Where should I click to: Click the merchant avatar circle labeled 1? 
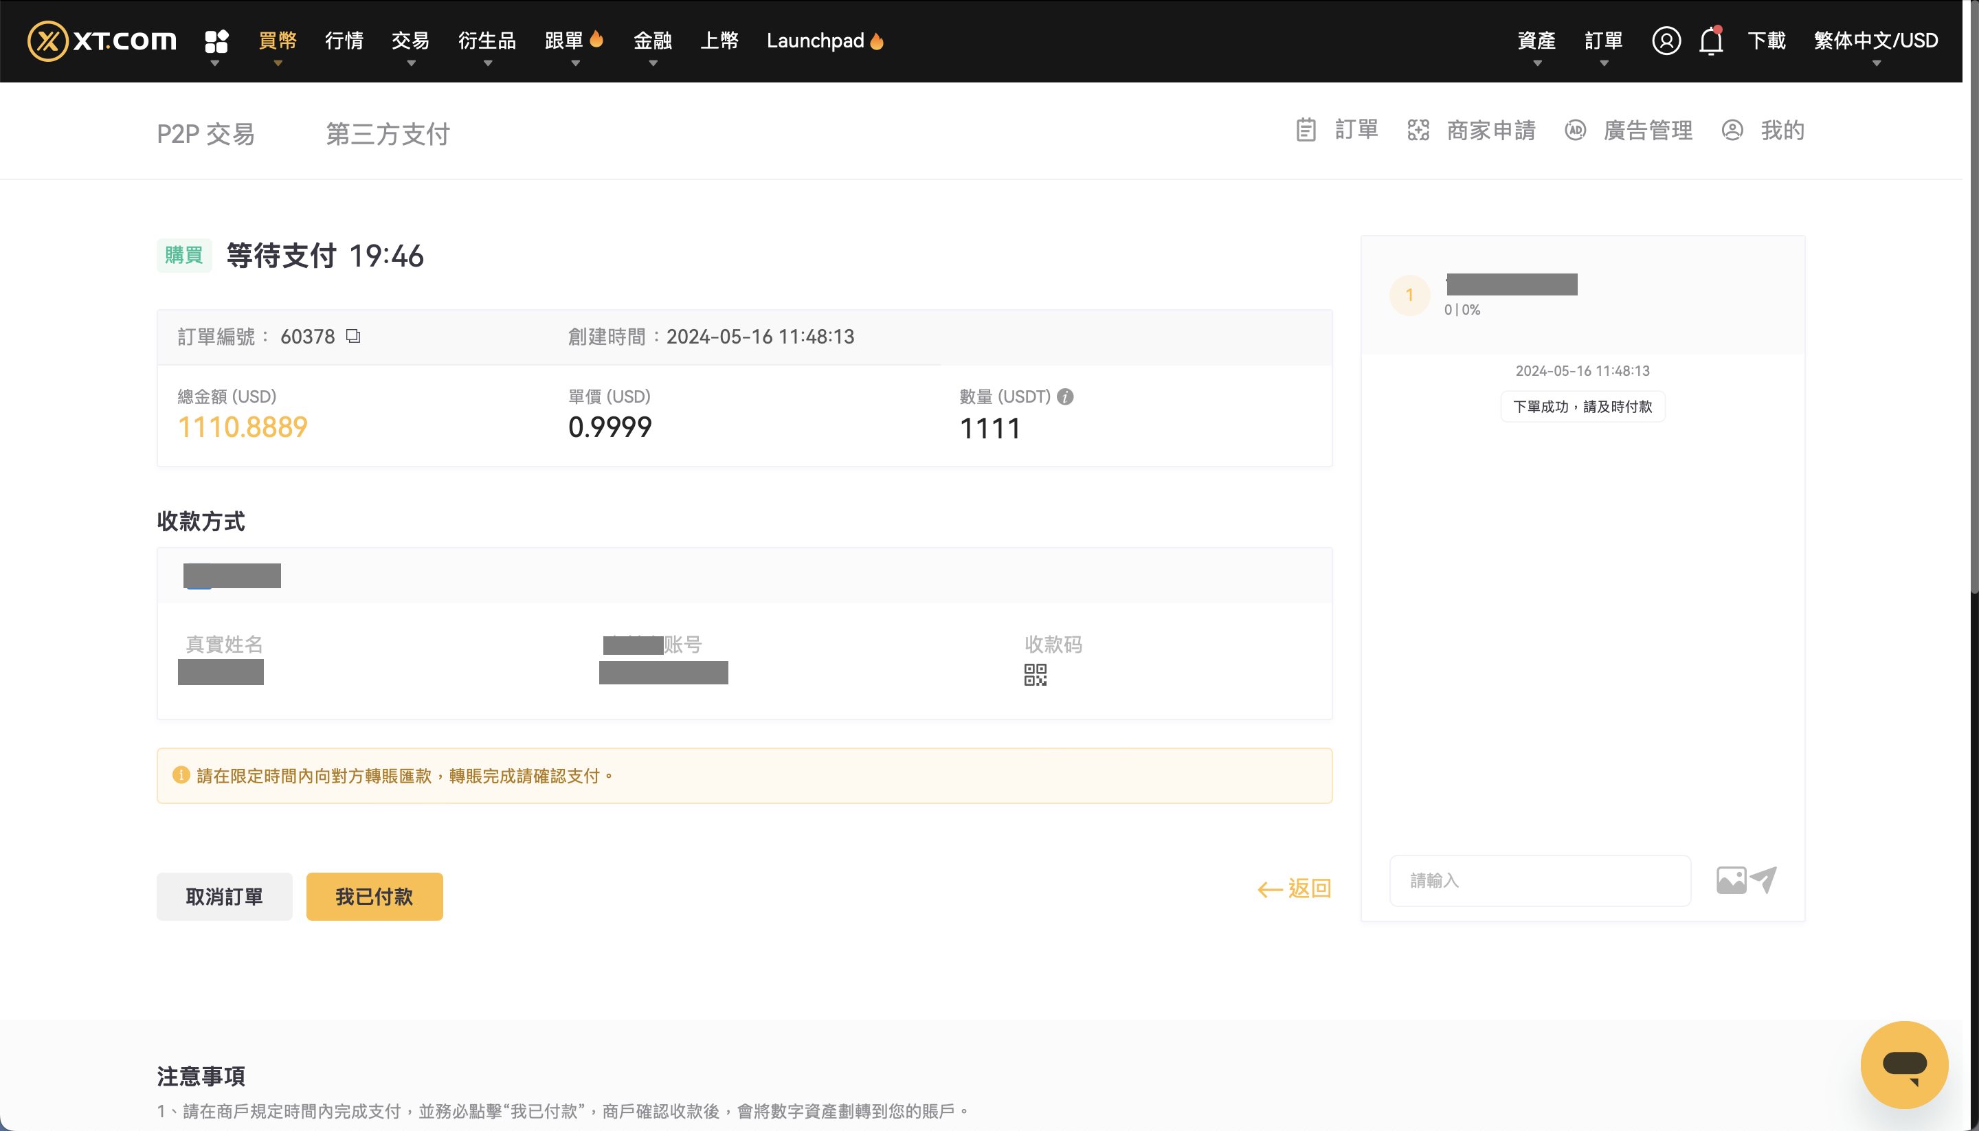[x=1409, y=295]
